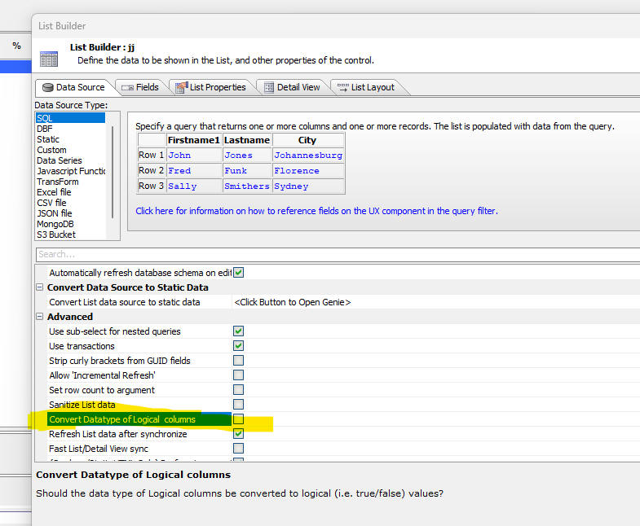
Task: Open the Data Source tab
Action: [x=73, y=87]
